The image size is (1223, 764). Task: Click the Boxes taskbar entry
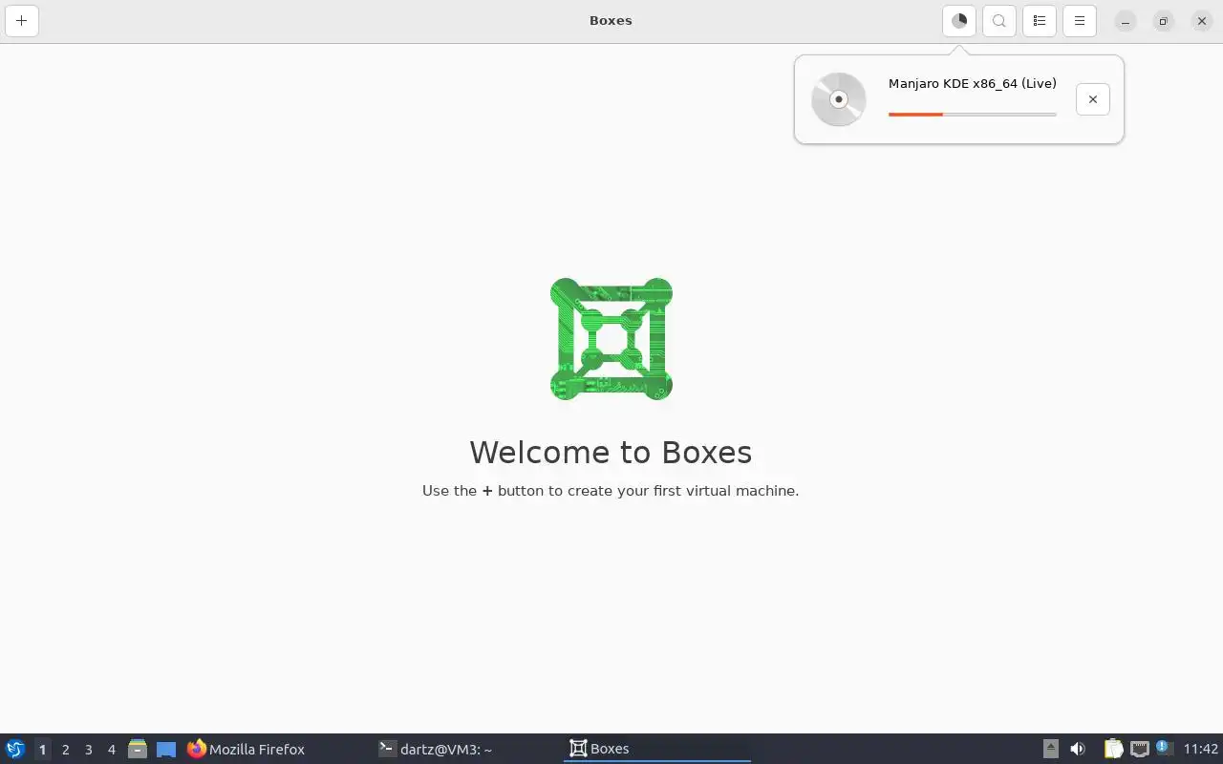tap(657, 749)
